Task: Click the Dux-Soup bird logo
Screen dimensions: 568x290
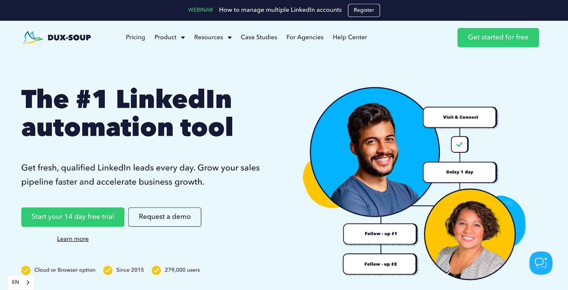Action: (x=33, y=37)
